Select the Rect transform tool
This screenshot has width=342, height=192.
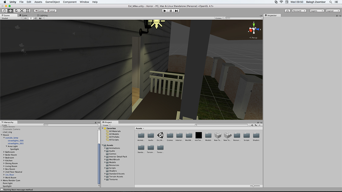pos(28,11)
